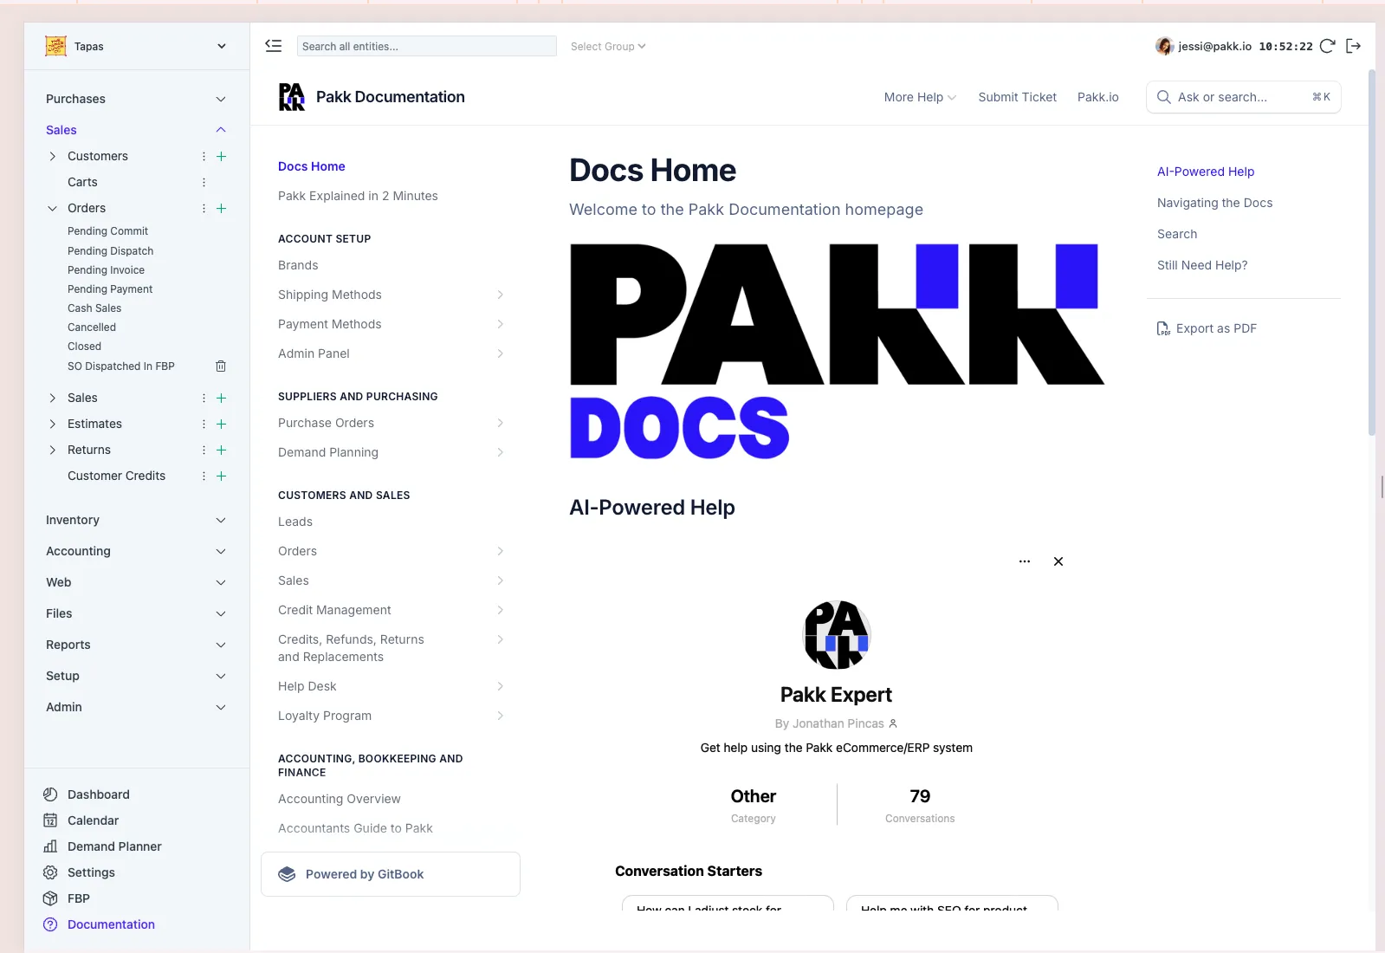Open Pending Dispatch orders
The image size is (1385, 953).
[x=110, y=251]
